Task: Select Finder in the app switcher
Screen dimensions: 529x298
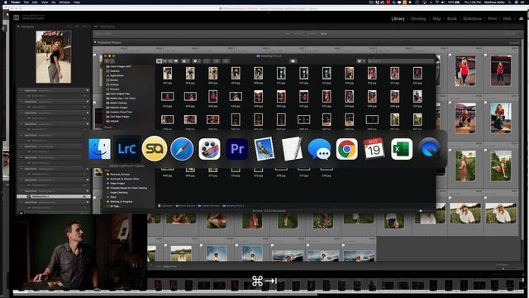Action: point(99,149)
